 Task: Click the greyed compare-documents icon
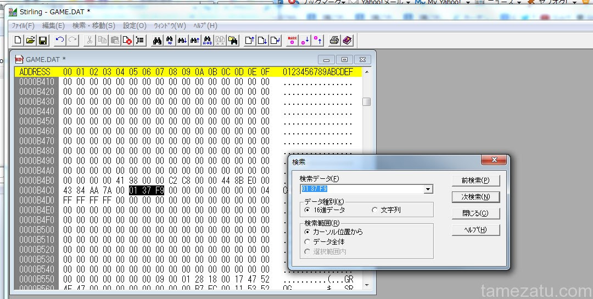tap(220, 40)
